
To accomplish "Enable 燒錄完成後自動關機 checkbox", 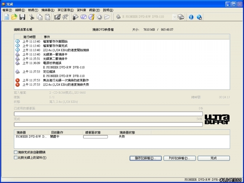I will [16, 152].
